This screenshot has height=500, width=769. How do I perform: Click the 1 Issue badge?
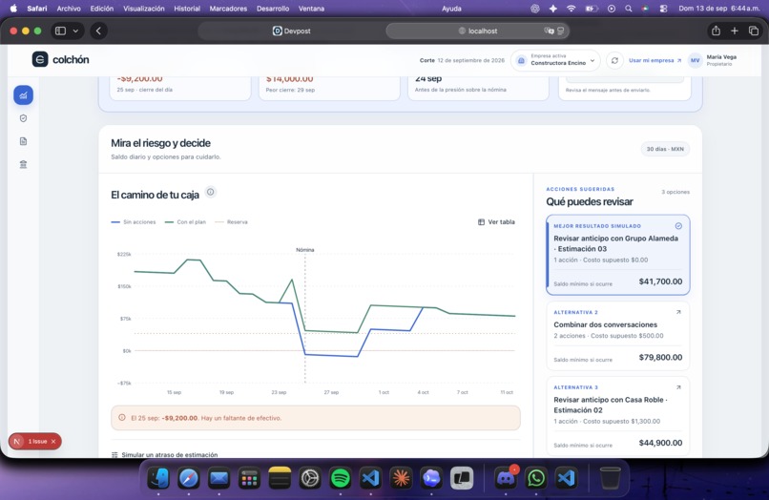37,441
